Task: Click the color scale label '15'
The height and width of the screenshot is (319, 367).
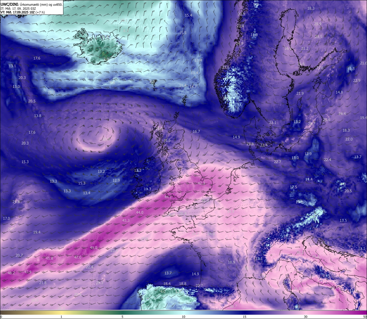Action: point(245,317)
